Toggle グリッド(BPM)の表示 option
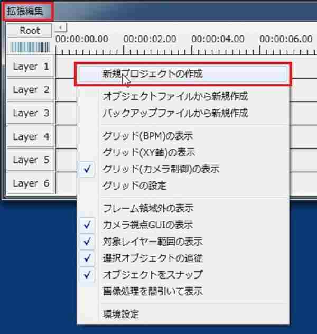317x334 pixels. (183, 136)
